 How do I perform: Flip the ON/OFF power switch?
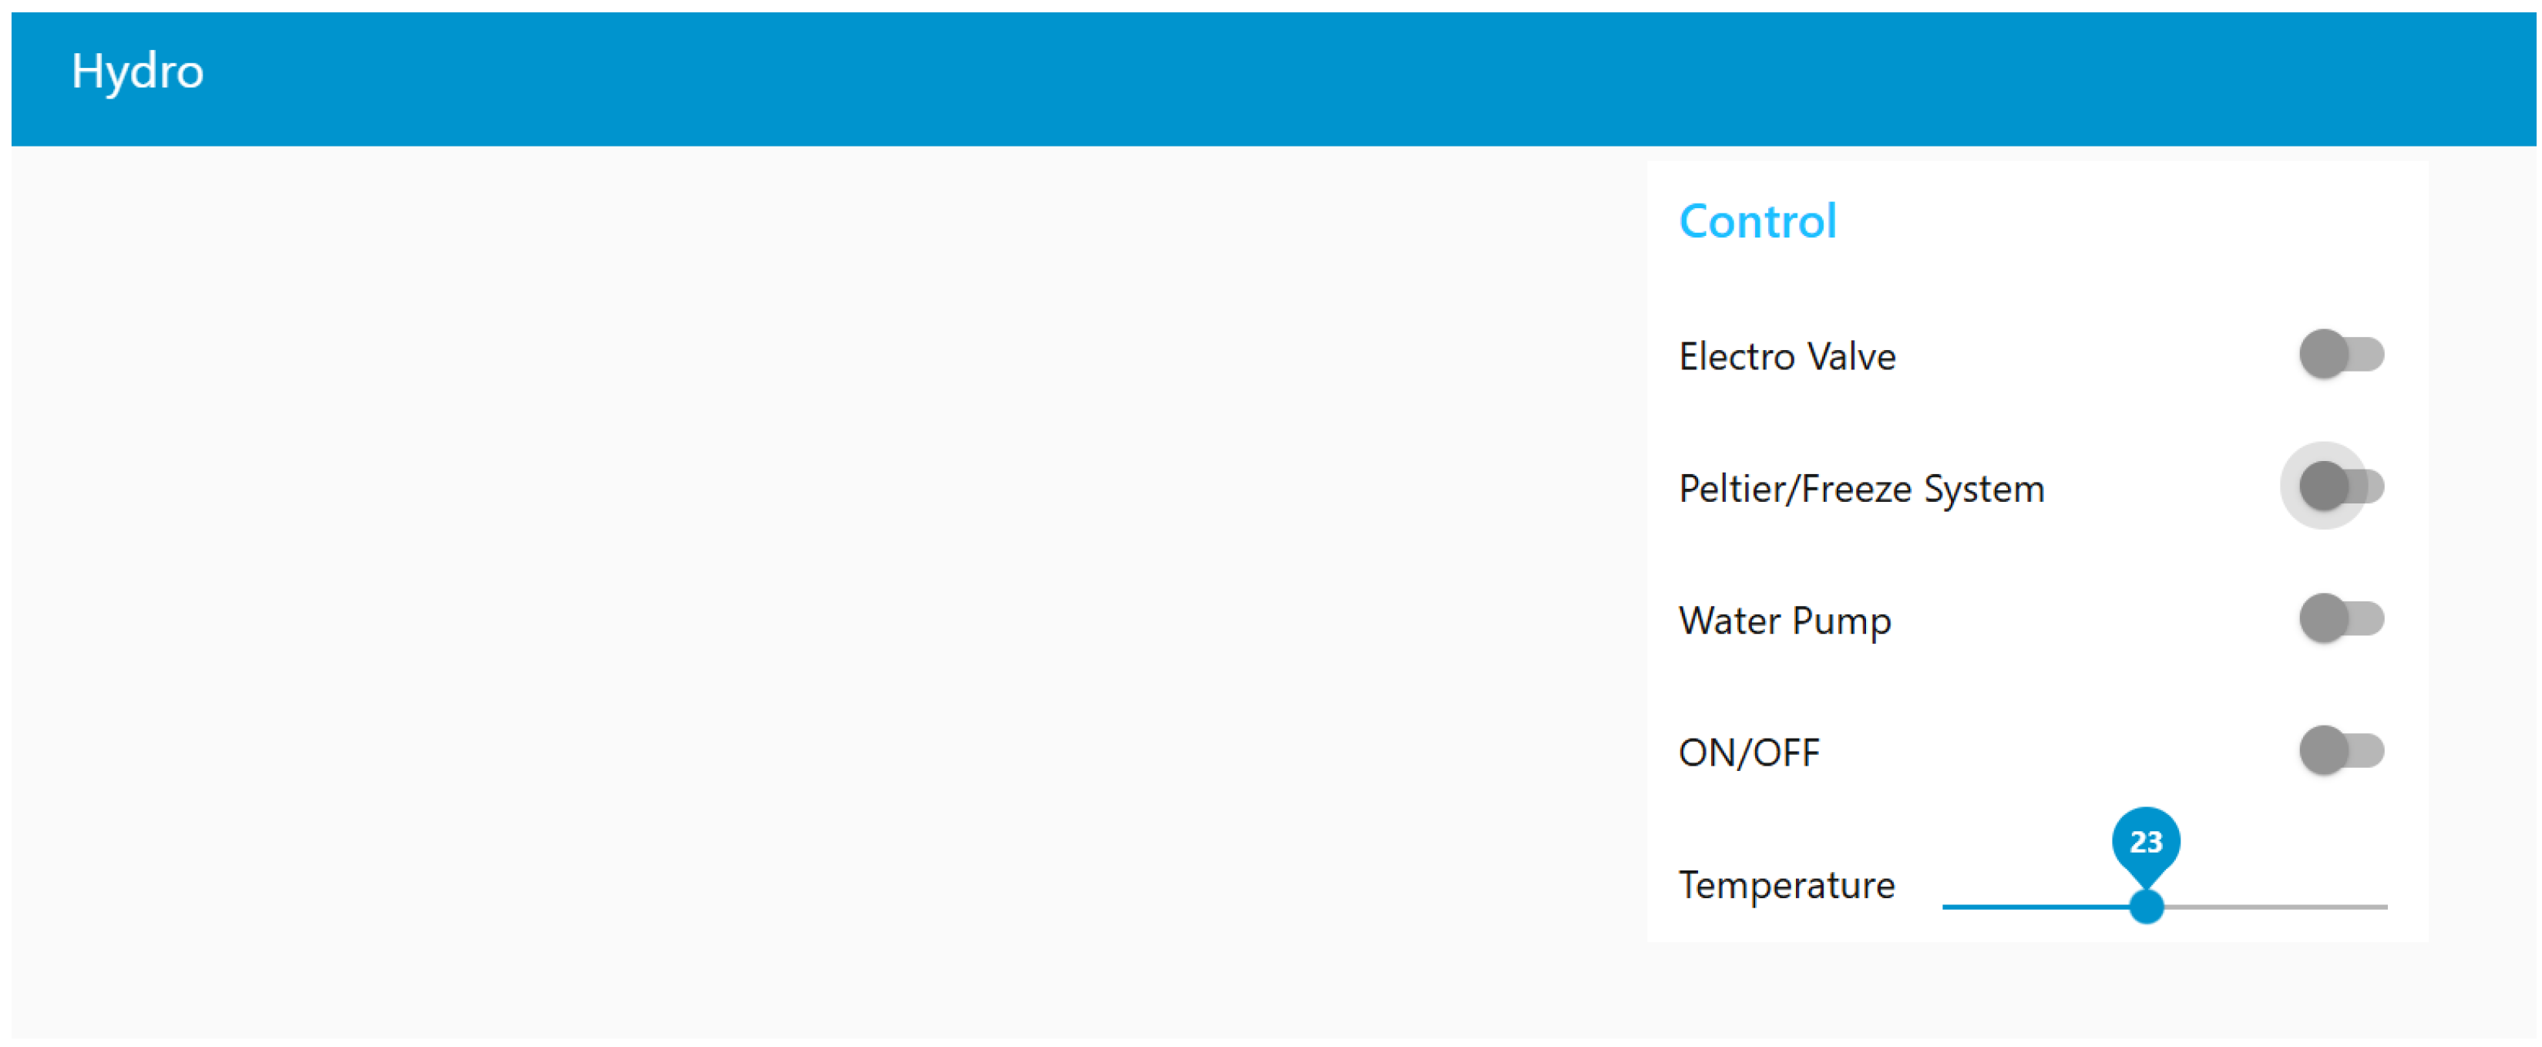point(2340,751)
